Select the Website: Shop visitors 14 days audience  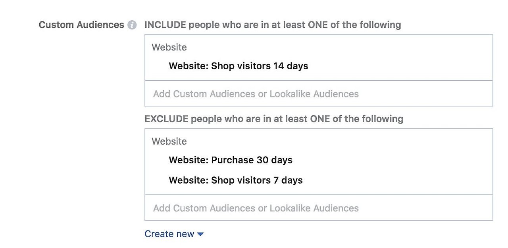tap(238, 66)
